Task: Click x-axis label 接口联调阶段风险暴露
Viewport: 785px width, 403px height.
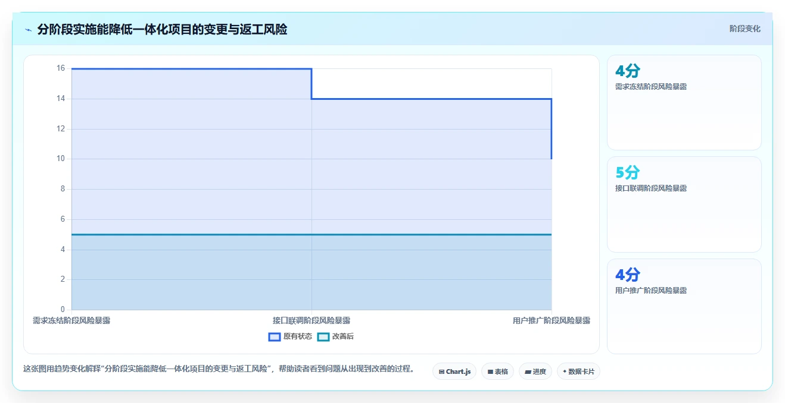Action: coord(311,320)
